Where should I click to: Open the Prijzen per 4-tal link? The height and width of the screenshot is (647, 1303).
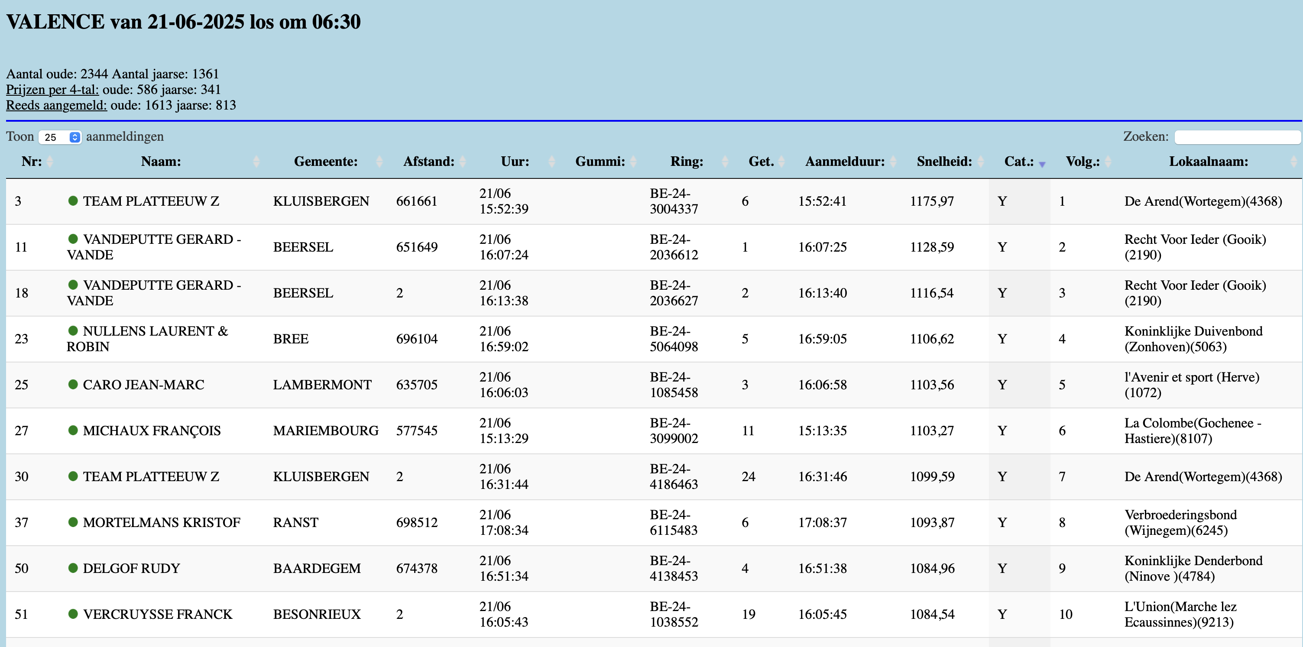[x=52, y=90]
